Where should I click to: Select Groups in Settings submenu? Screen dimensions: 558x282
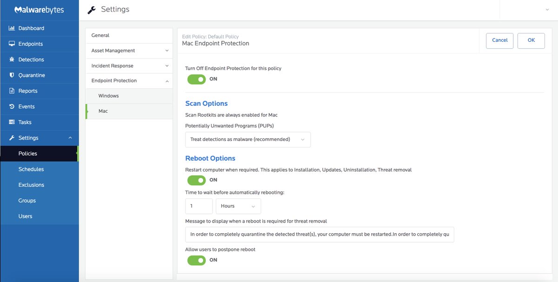coord(40,201)
